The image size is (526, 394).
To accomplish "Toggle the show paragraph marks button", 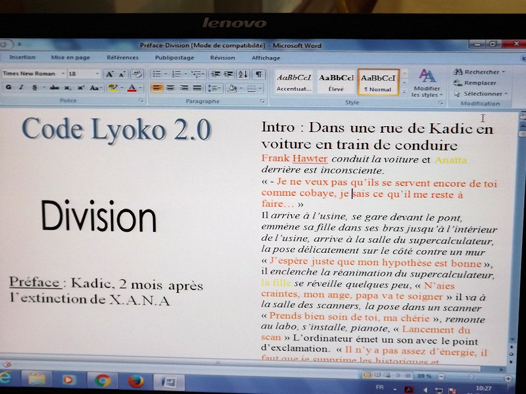I will (x=259, y=74).
